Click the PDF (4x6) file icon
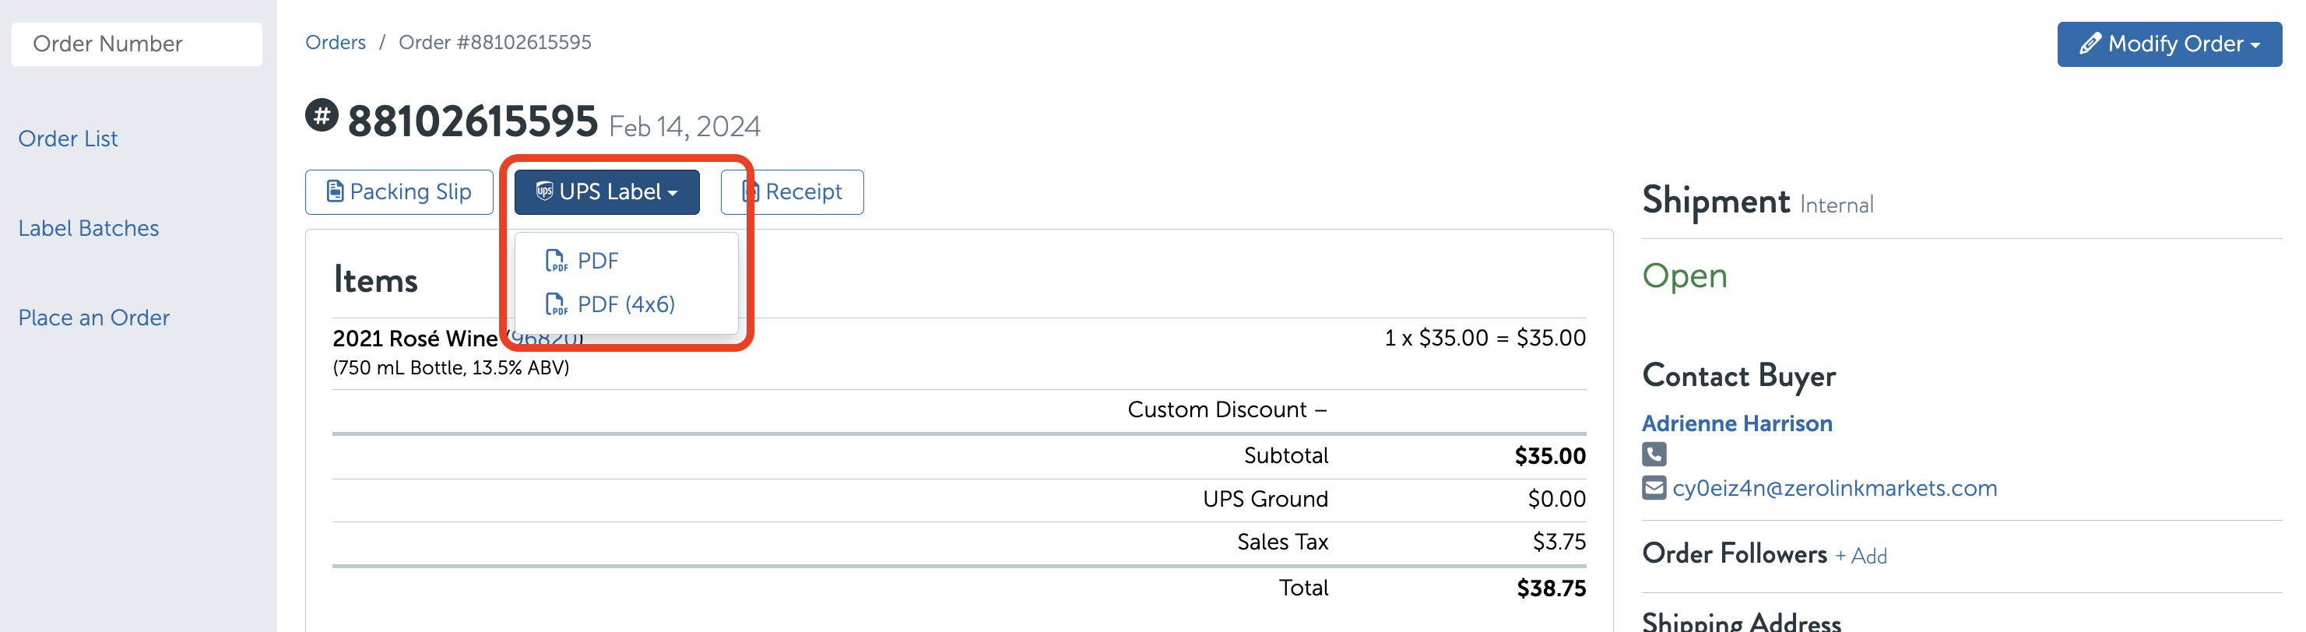This screenshot has height=632, width=2306. pyautogui.click(x=556, y=304)
